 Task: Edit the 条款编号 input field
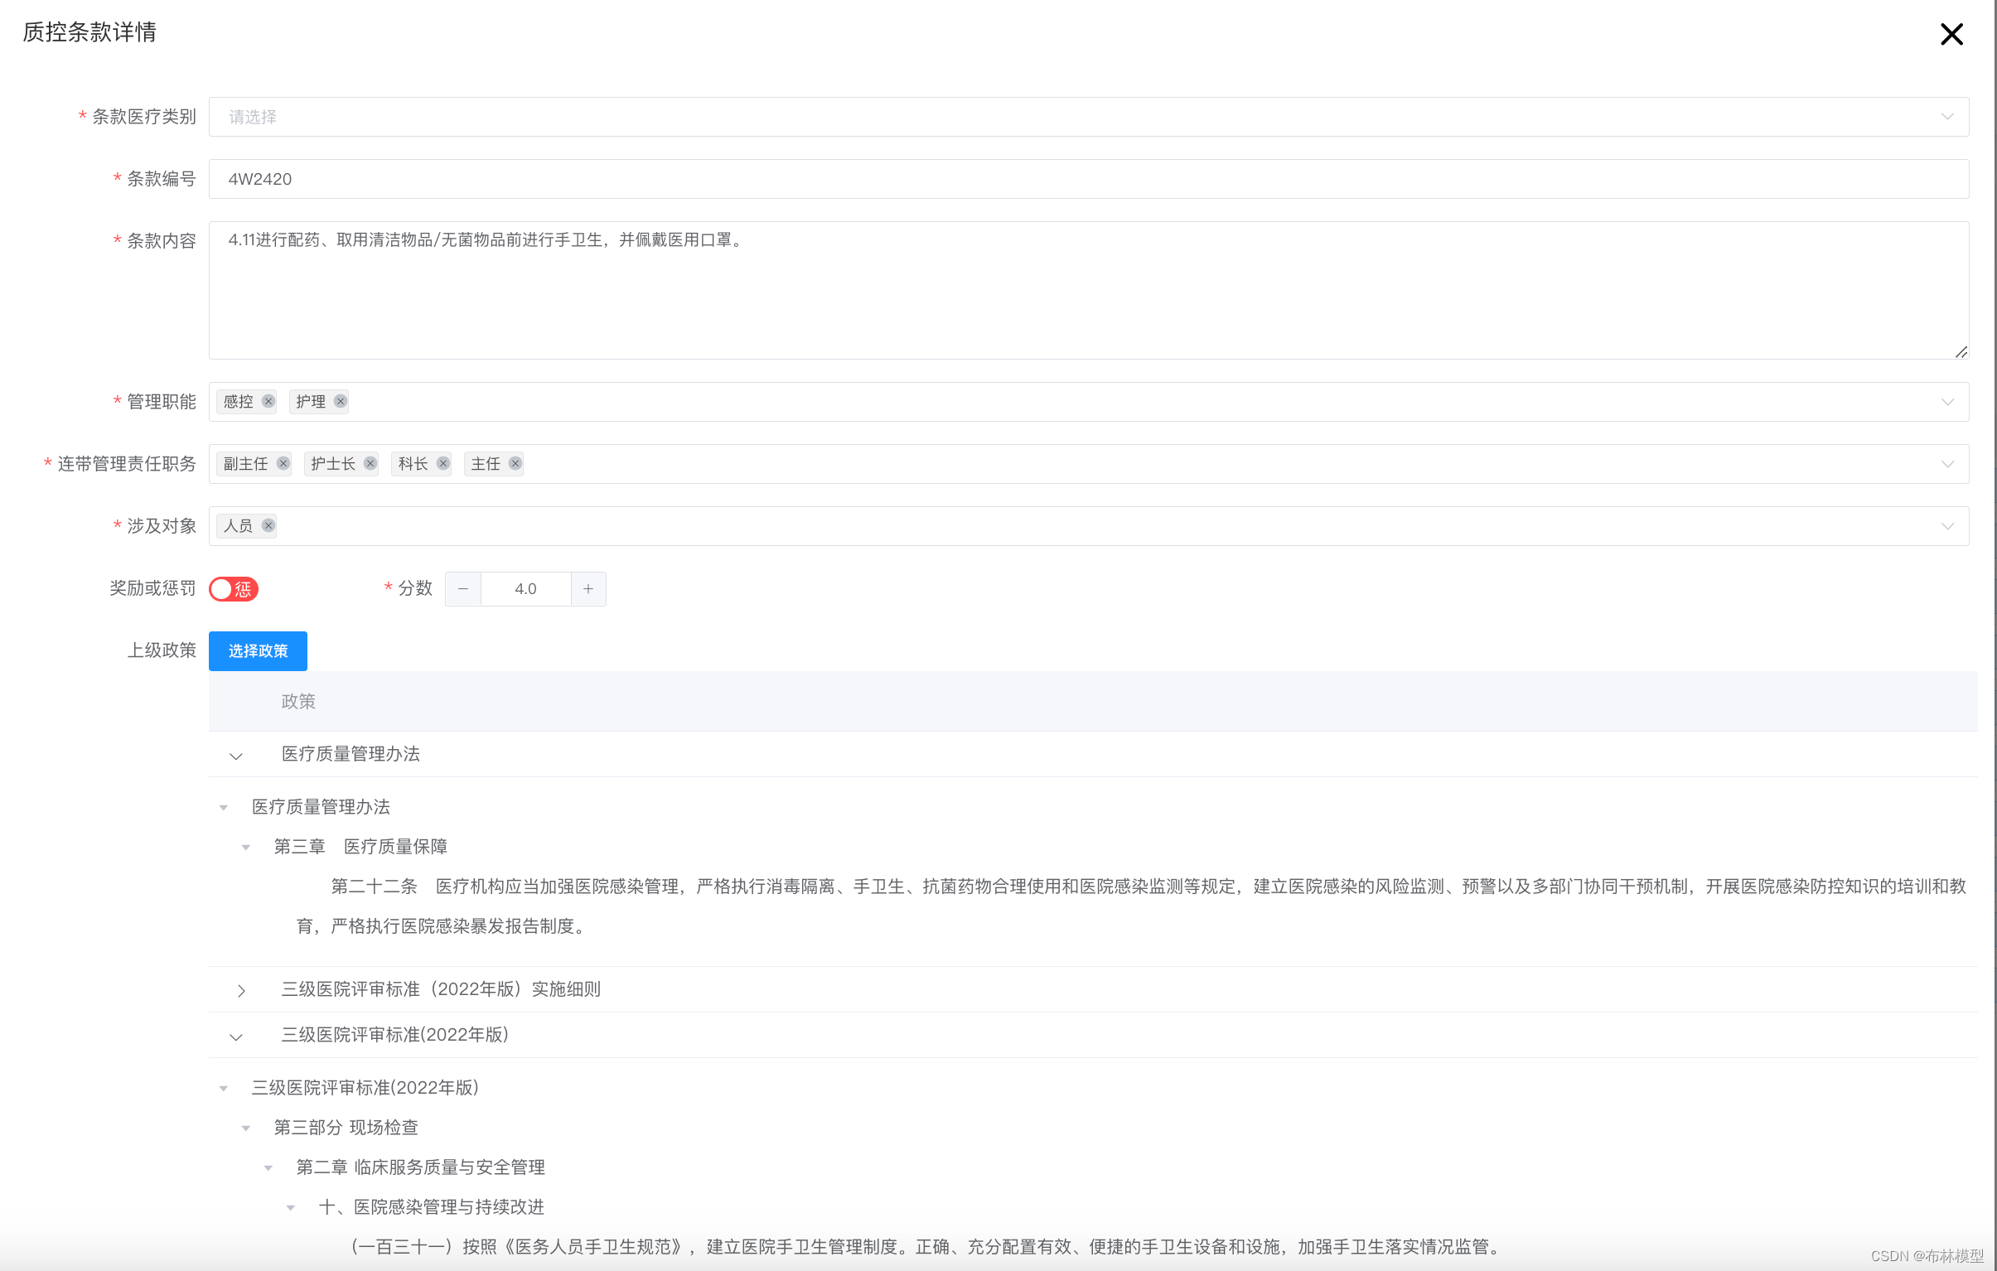click(x=1091, y=177)
